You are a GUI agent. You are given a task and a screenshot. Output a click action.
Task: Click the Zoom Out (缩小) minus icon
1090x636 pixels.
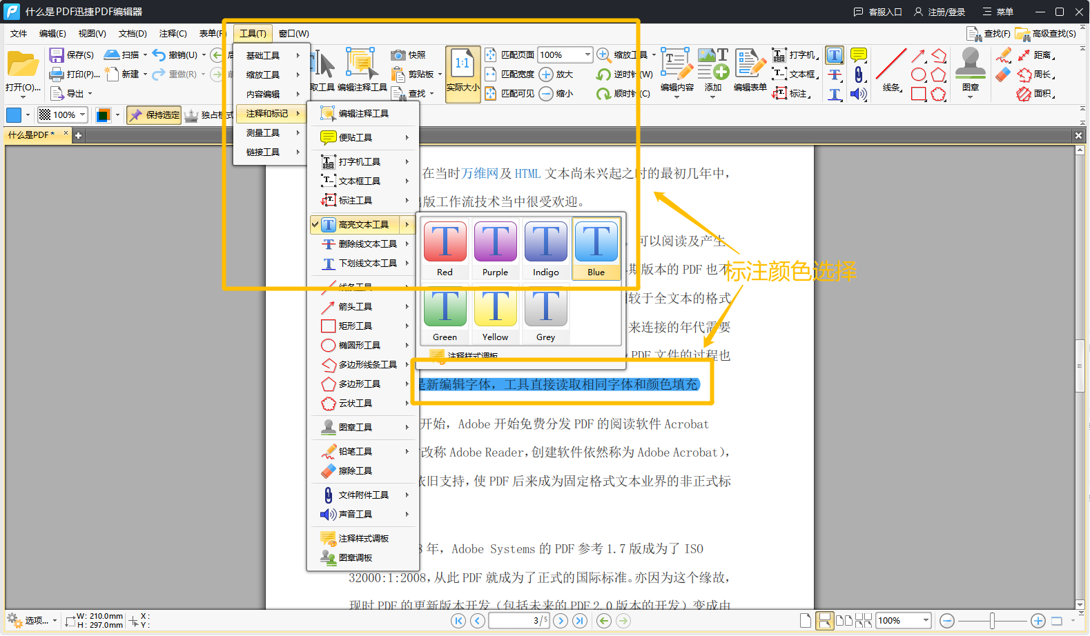546,94
